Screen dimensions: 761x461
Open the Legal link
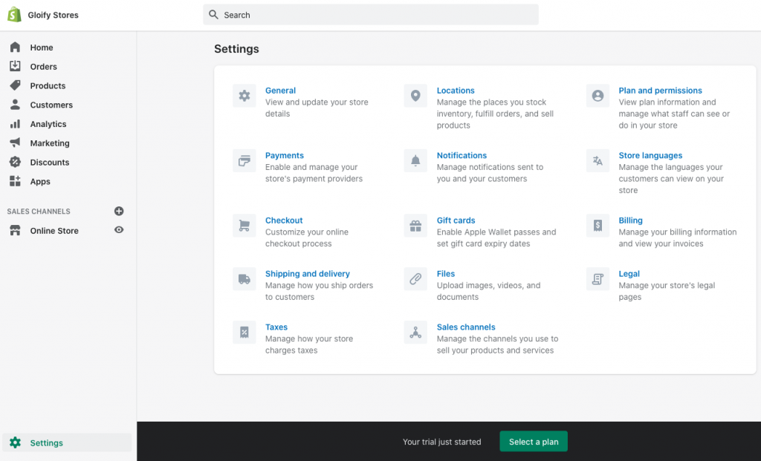click(x=629, y=273)
